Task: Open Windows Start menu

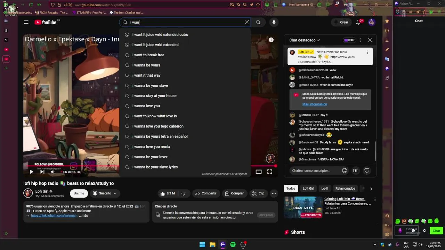Action: coord(202,244)
